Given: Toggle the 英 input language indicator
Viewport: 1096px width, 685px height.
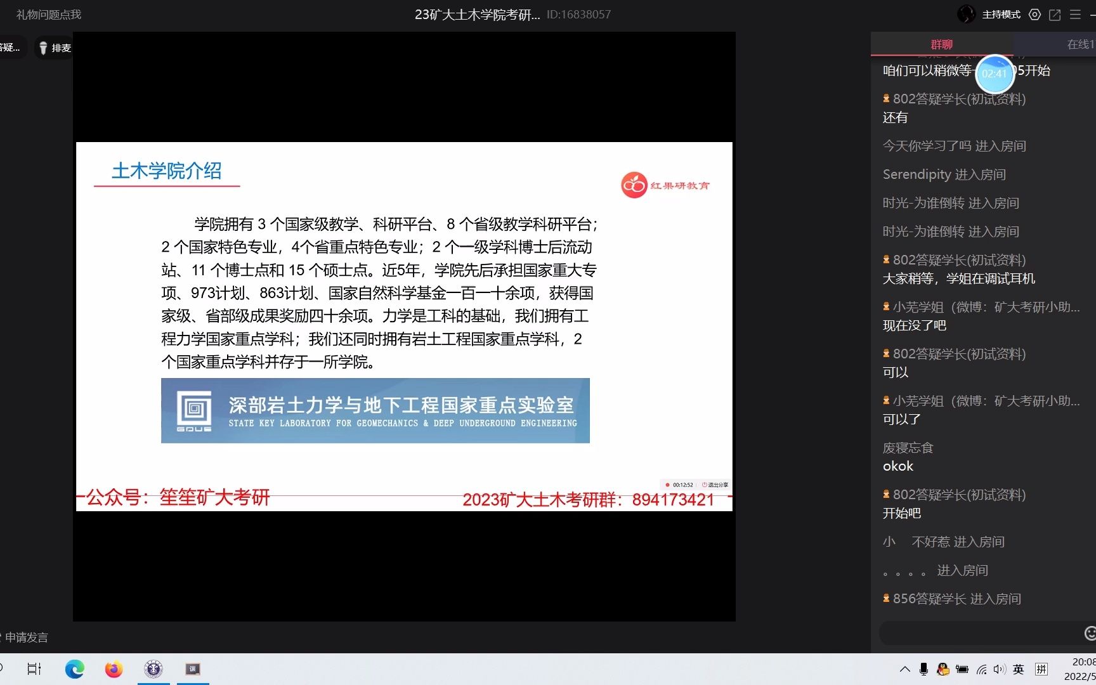Looking at the screenshot, I should click(x=1019, y=669).
